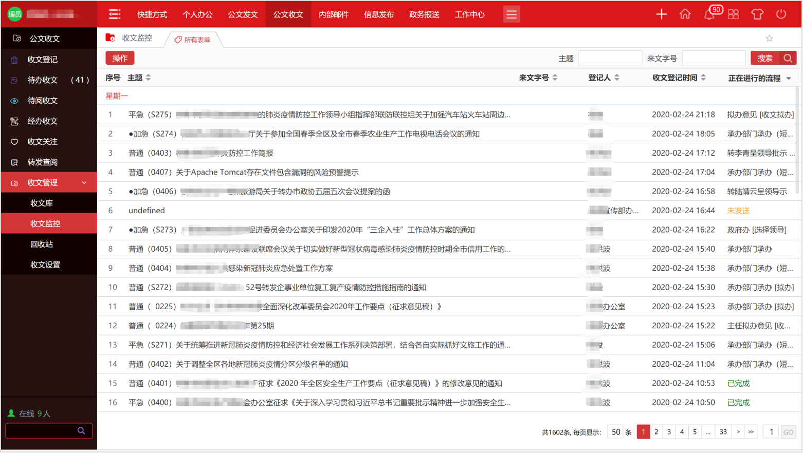This screenshot has width=803, height=453.
Task: Open the apps grid icon in header
Action: pyautogui.click(x=734, y=14)
